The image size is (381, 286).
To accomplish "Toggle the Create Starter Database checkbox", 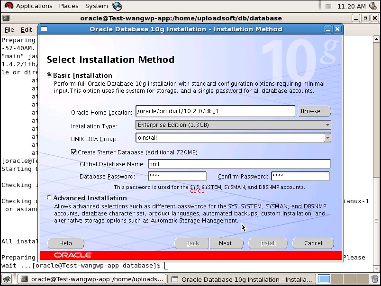I will click(74, 152).
